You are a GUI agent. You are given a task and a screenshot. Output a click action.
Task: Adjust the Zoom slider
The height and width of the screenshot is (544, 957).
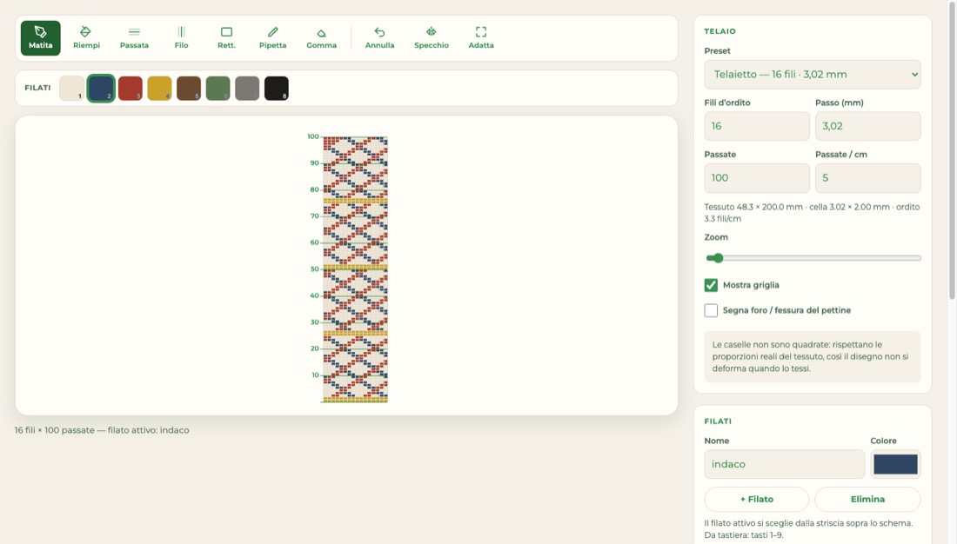coord(813,258)
